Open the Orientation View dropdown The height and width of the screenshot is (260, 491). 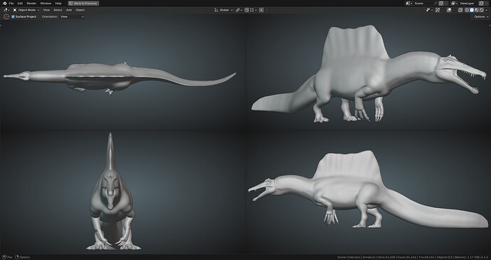72,16
